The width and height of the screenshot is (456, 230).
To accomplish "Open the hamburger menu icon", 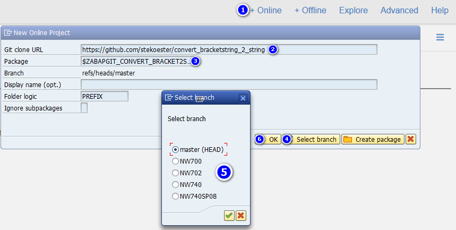I will 440,37.
